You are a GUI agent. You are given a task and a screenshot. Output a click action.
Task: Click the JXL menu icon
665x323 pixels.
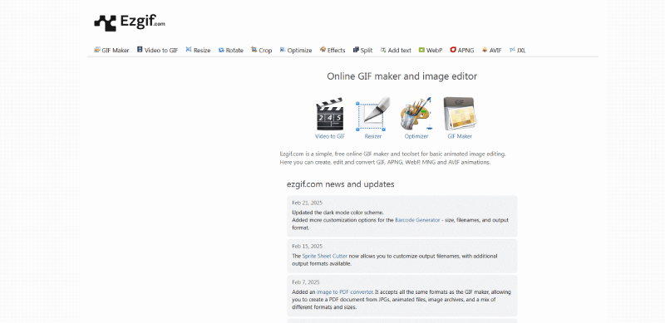[x=512, y=50]
